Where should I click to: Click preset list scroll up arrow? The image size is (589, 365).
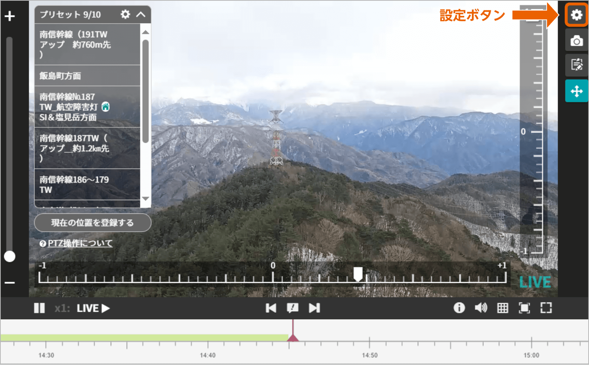tap(145, 32)
